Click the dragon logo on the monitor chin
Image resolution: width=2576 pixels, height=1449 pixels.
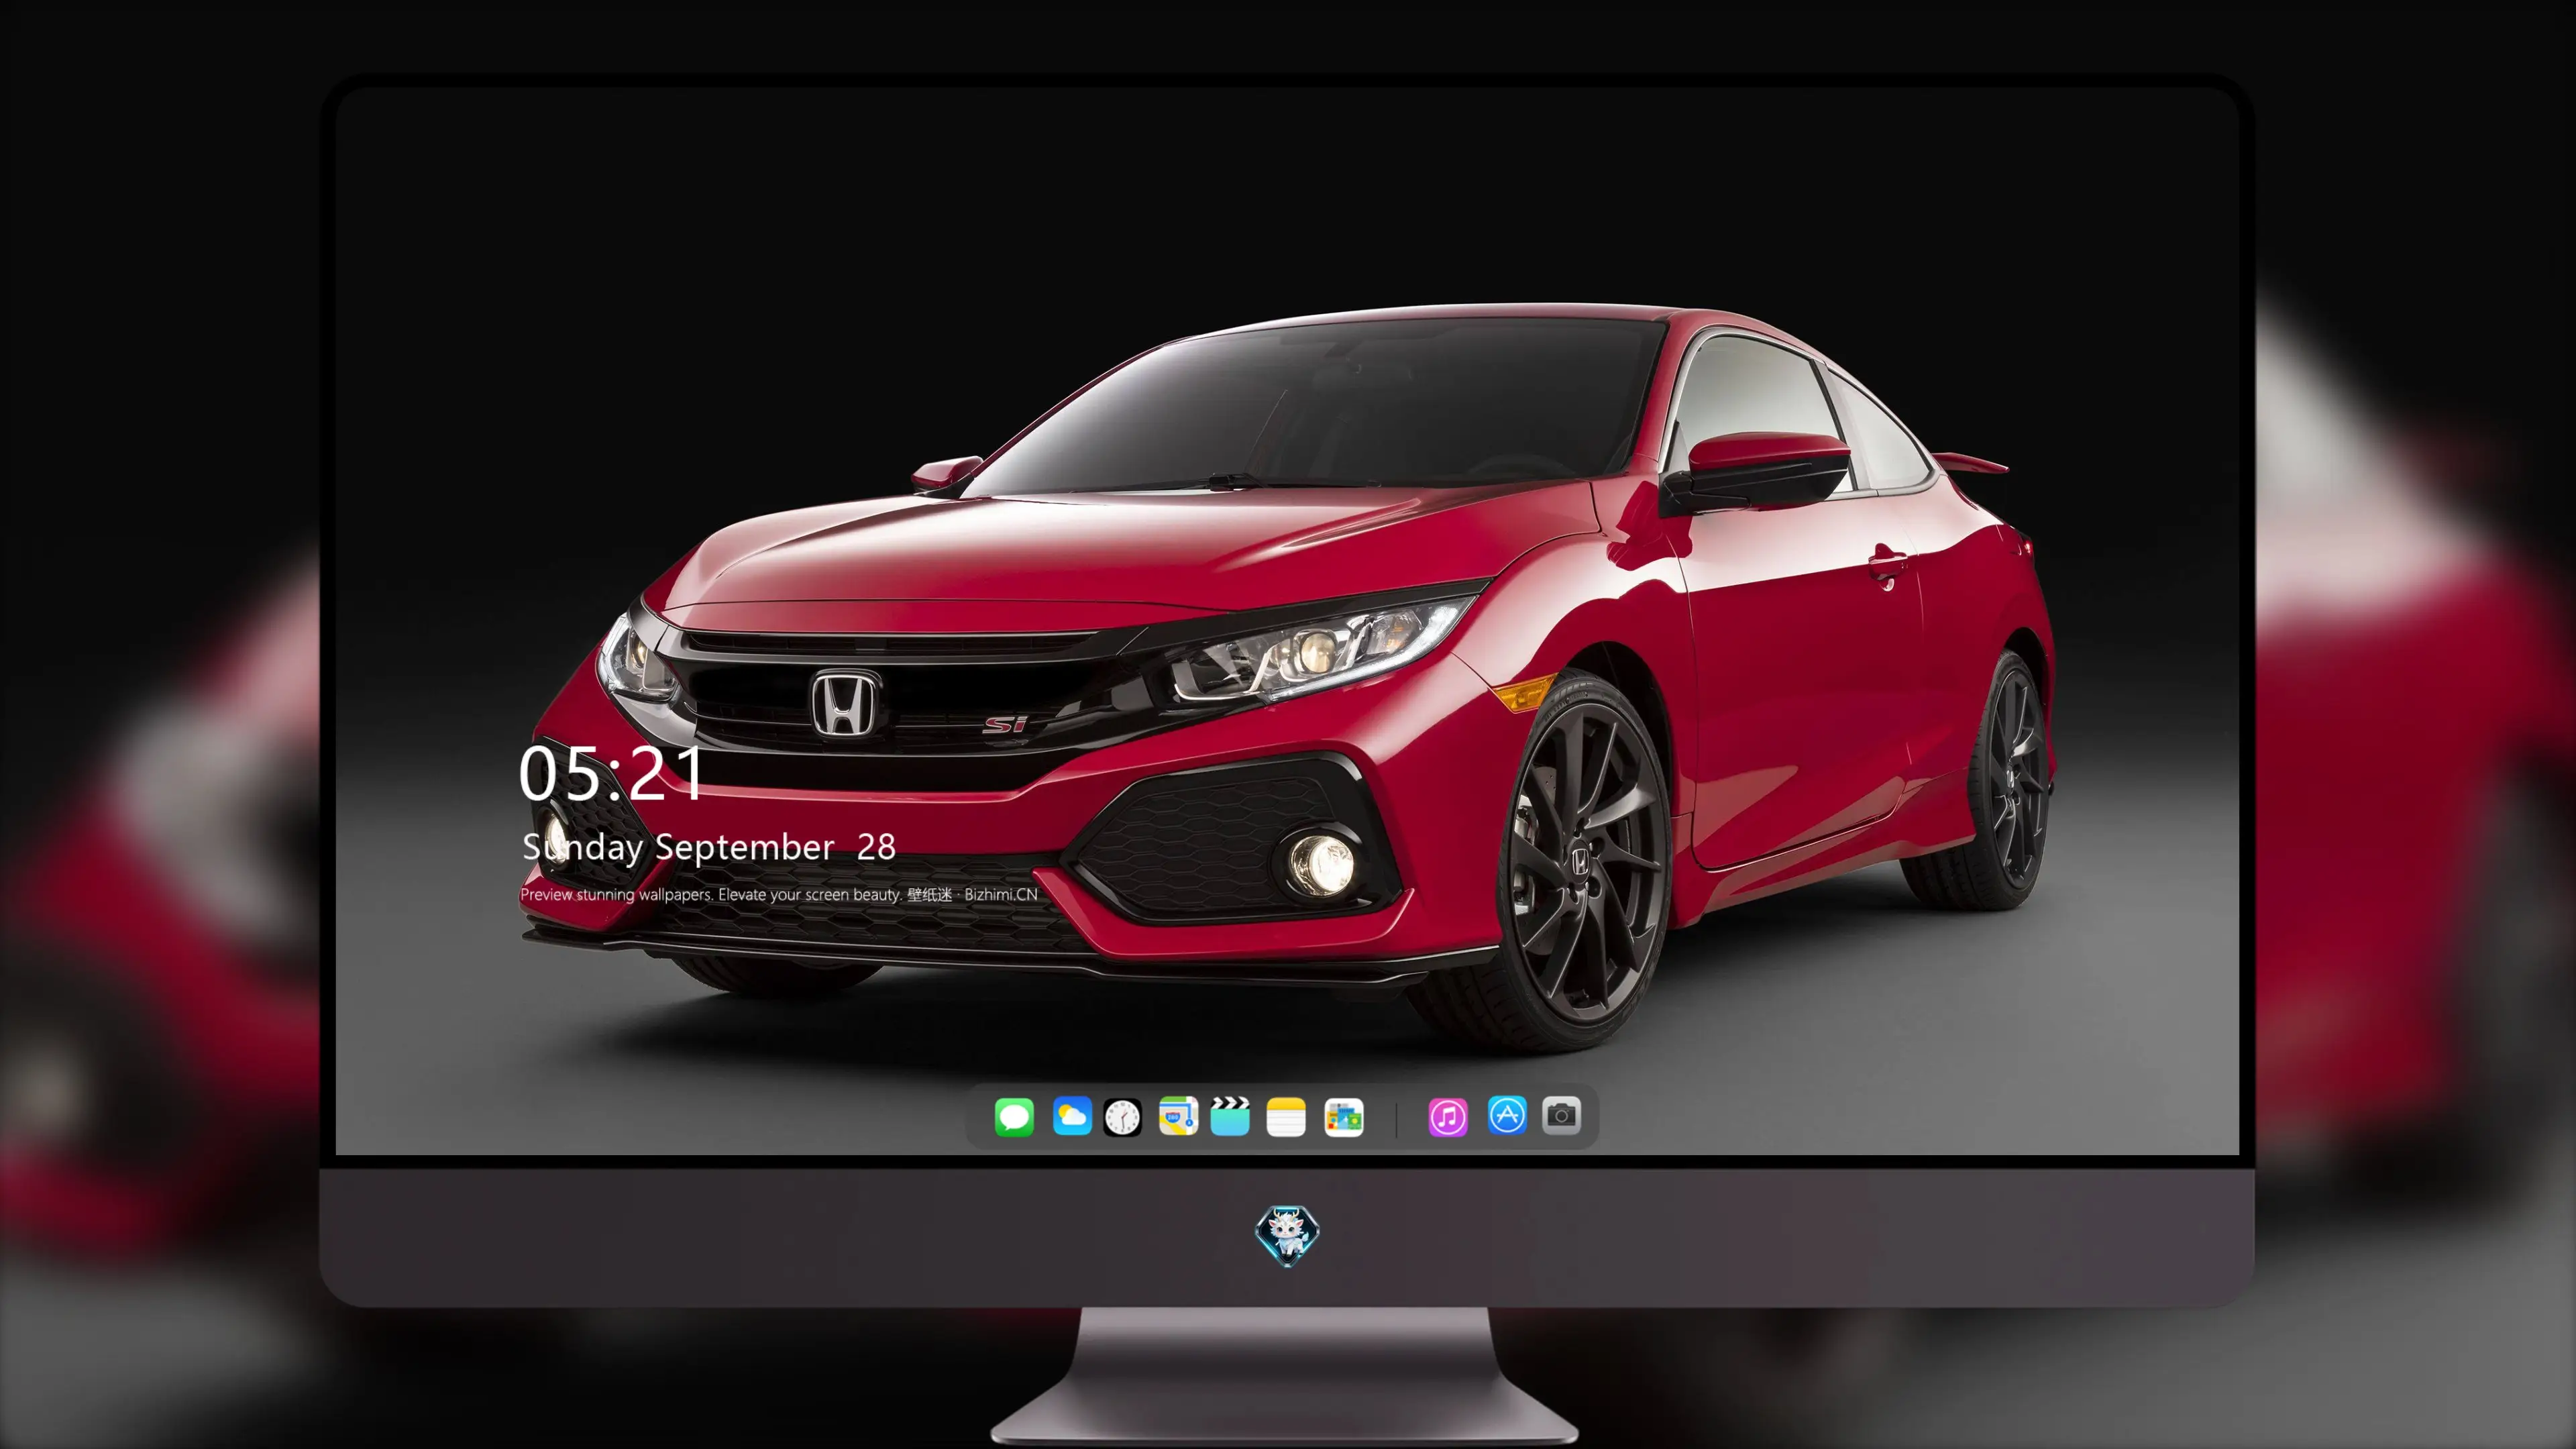click(x=1287, y=1235)
